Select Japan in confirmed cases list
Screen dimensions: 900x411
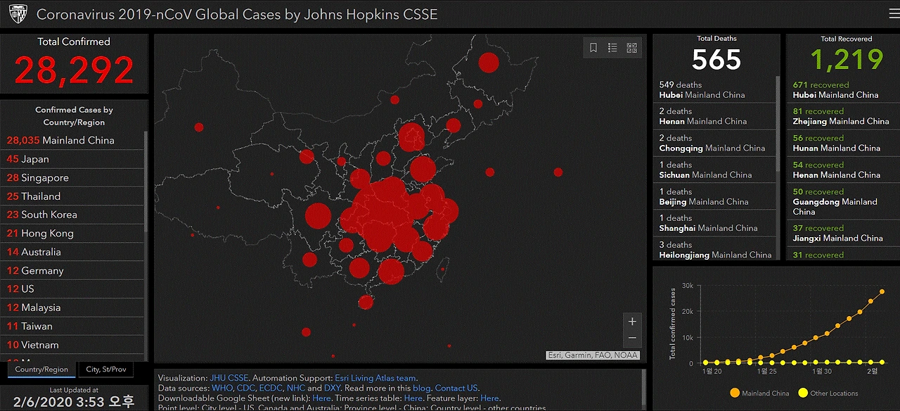[x=73, y=159]
